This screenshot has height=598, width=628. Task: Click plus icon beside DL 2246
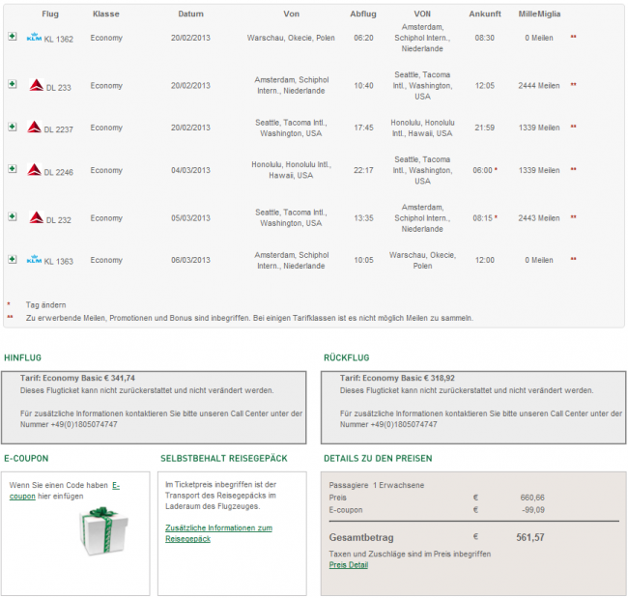pos(13,168)
